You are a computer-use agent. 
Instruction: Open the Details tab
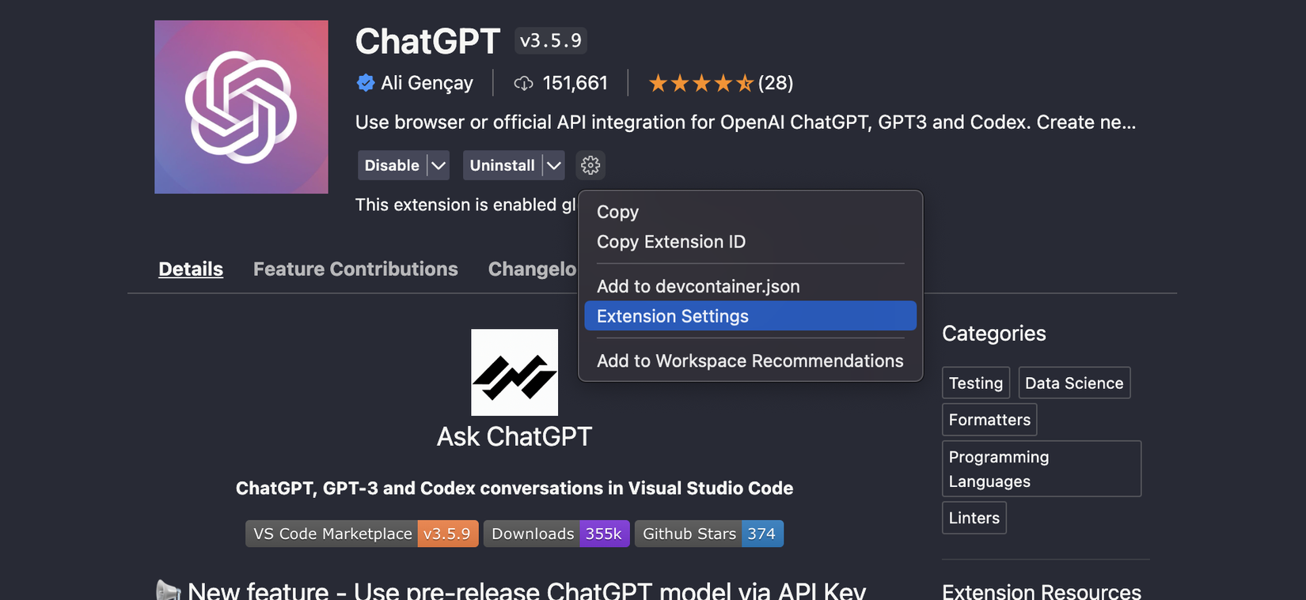[191, 269]
